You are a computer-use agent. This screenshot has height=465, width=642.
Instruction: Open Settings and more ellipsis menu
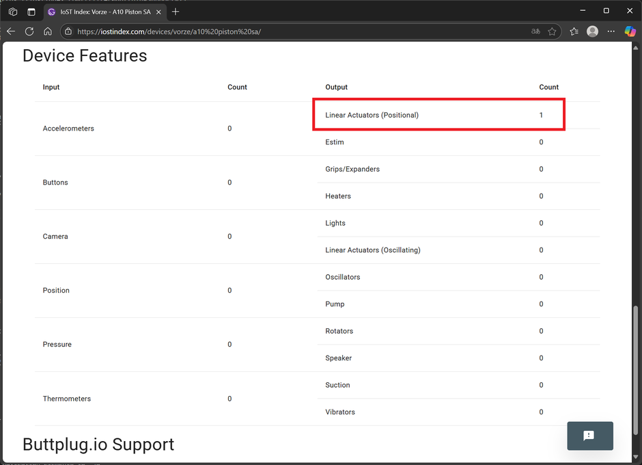[611, 31]
